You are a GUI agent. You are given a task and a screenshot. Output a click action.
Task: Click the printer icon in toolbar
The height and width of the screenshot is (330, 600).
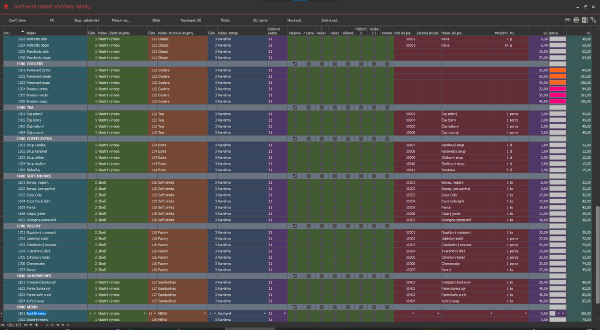click(x=576, y=20)
